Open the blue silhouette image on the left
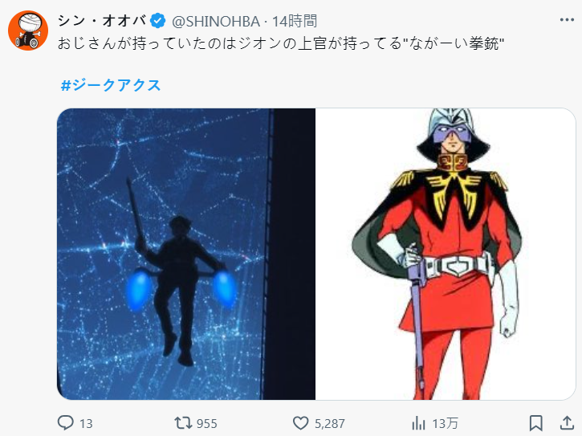The image size is (582, 436). 186,254
